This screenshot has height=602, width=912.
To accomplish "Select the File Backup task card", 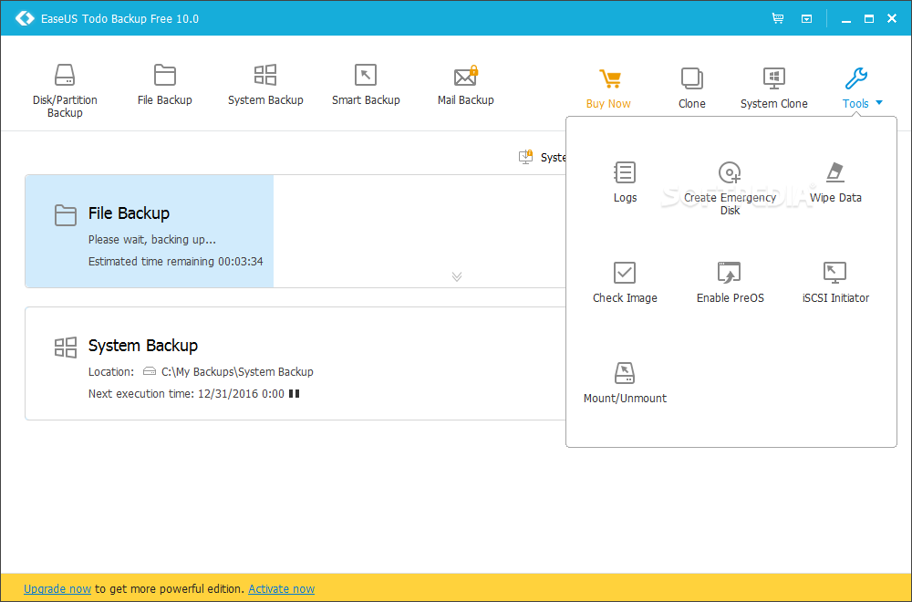I will 295,231.
